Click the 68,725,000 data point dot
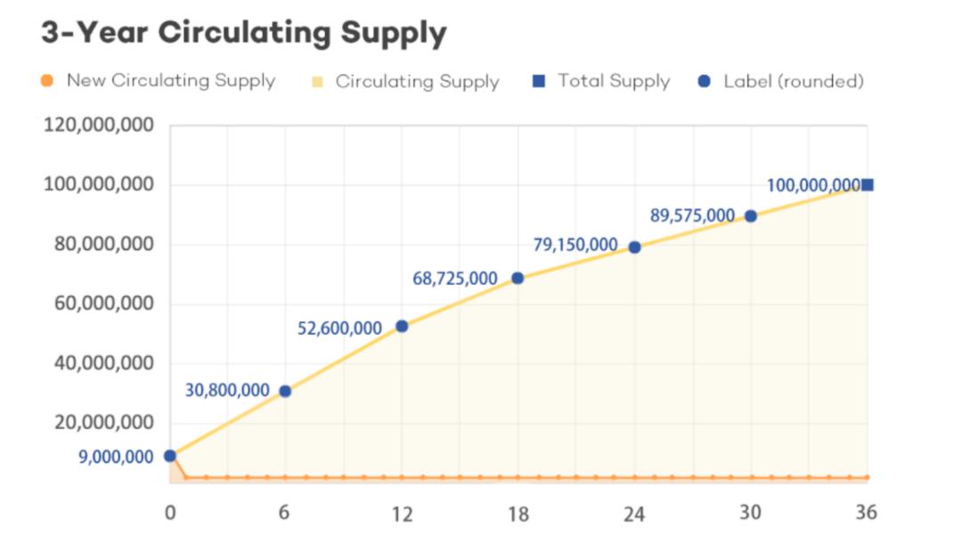 (x=518, y=278)
